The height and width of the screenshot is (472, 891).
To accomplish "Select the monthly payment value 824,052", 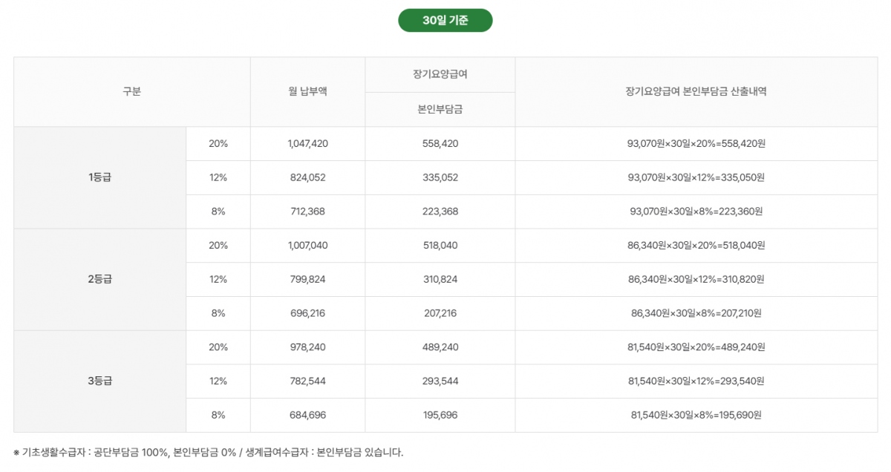I will [x=307, y=177].
